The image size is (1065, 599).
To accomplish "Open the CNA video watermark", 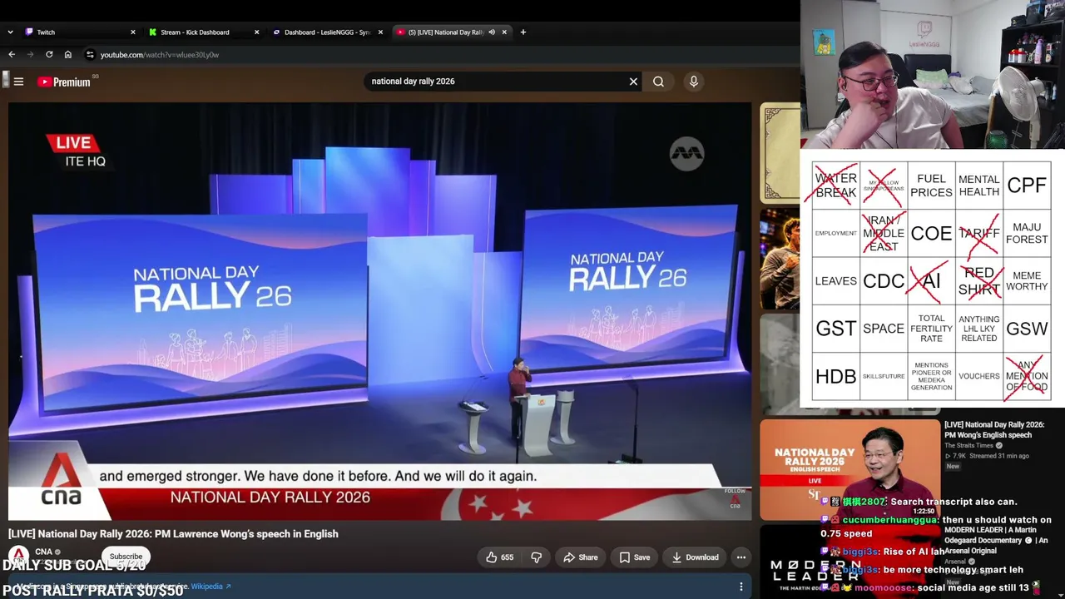I will 735,501.
